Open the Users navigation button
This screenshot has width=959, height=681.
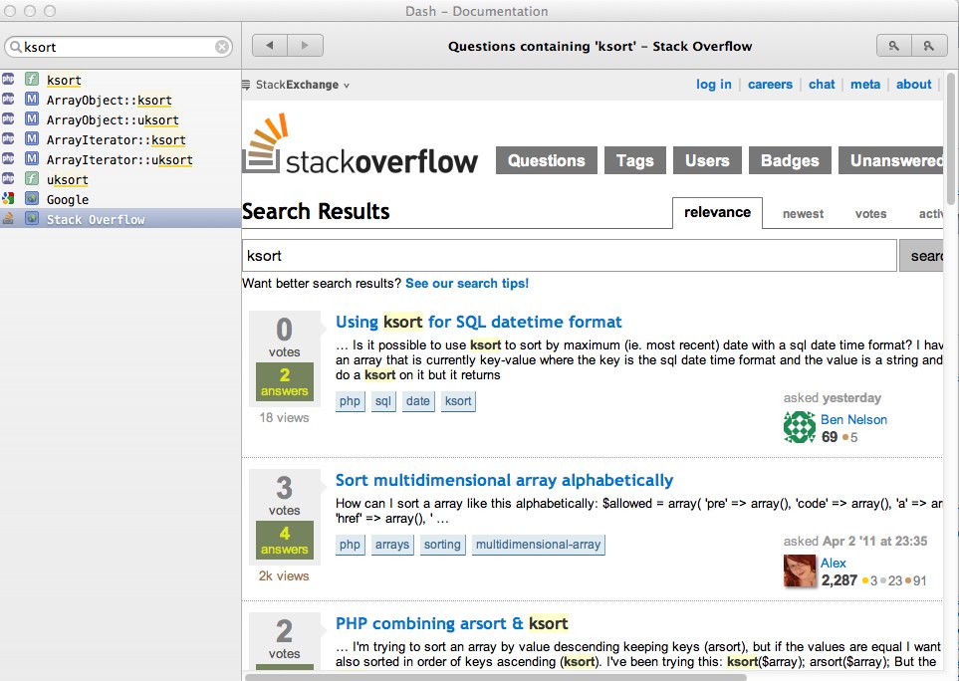707,160
